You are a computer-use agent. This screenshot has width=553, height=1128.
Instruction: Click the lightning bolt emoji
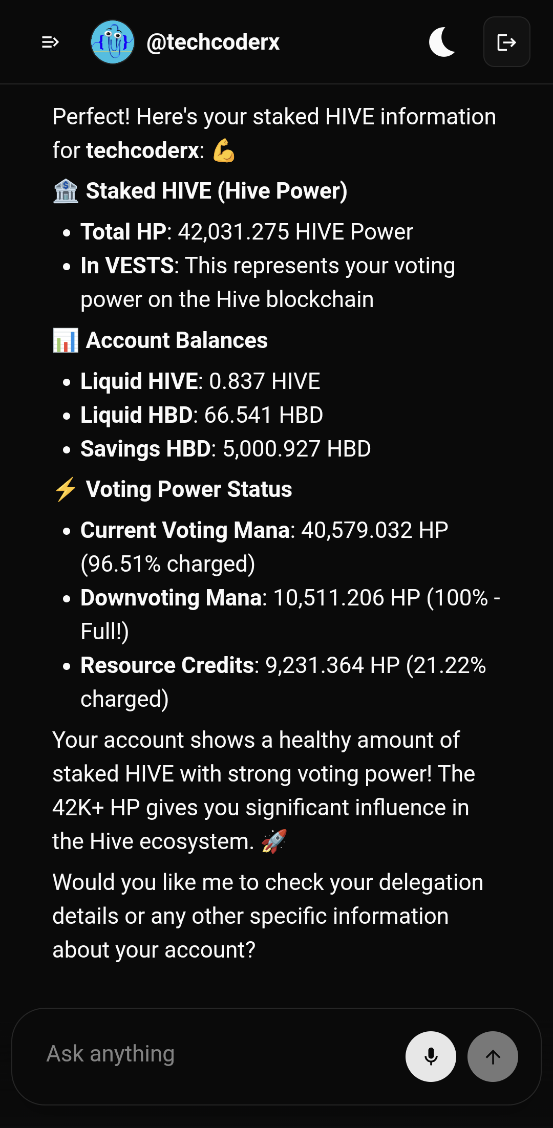pos(66,489)
